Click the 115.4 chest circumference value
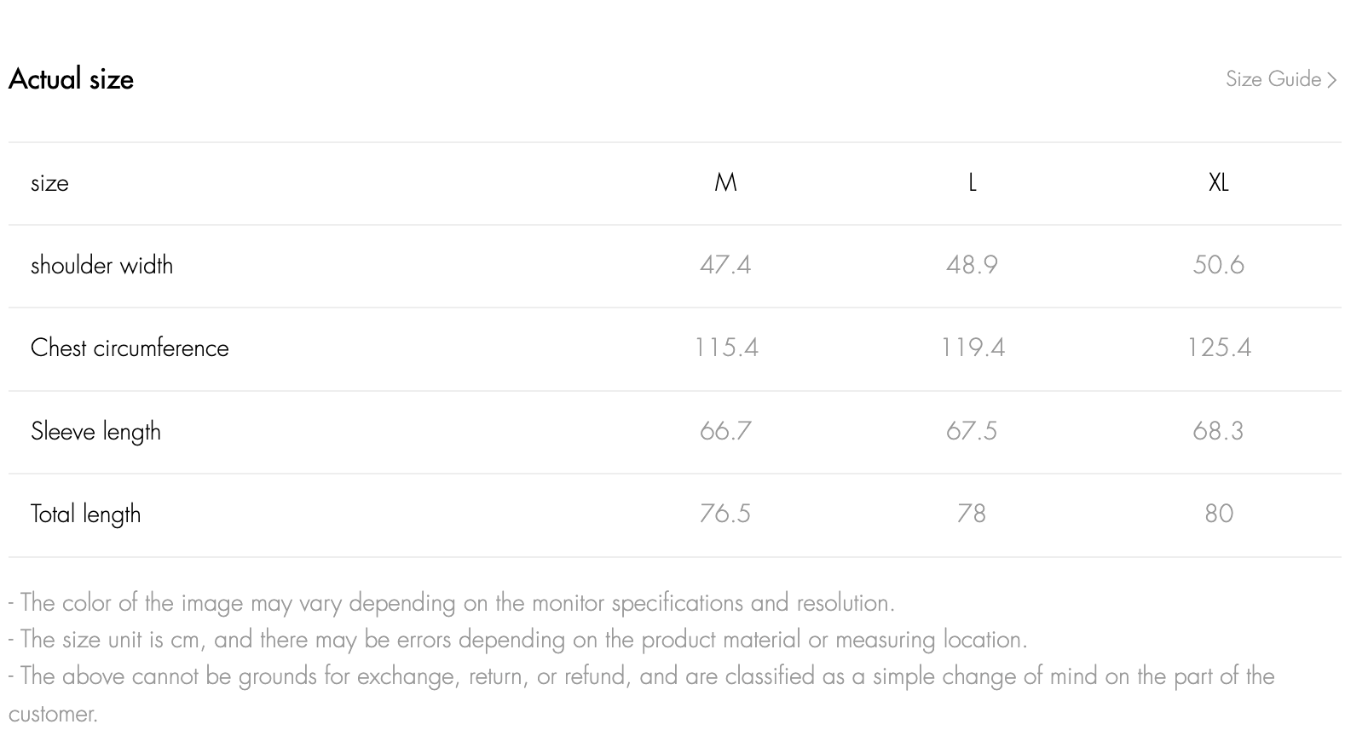 click(725, 348)
